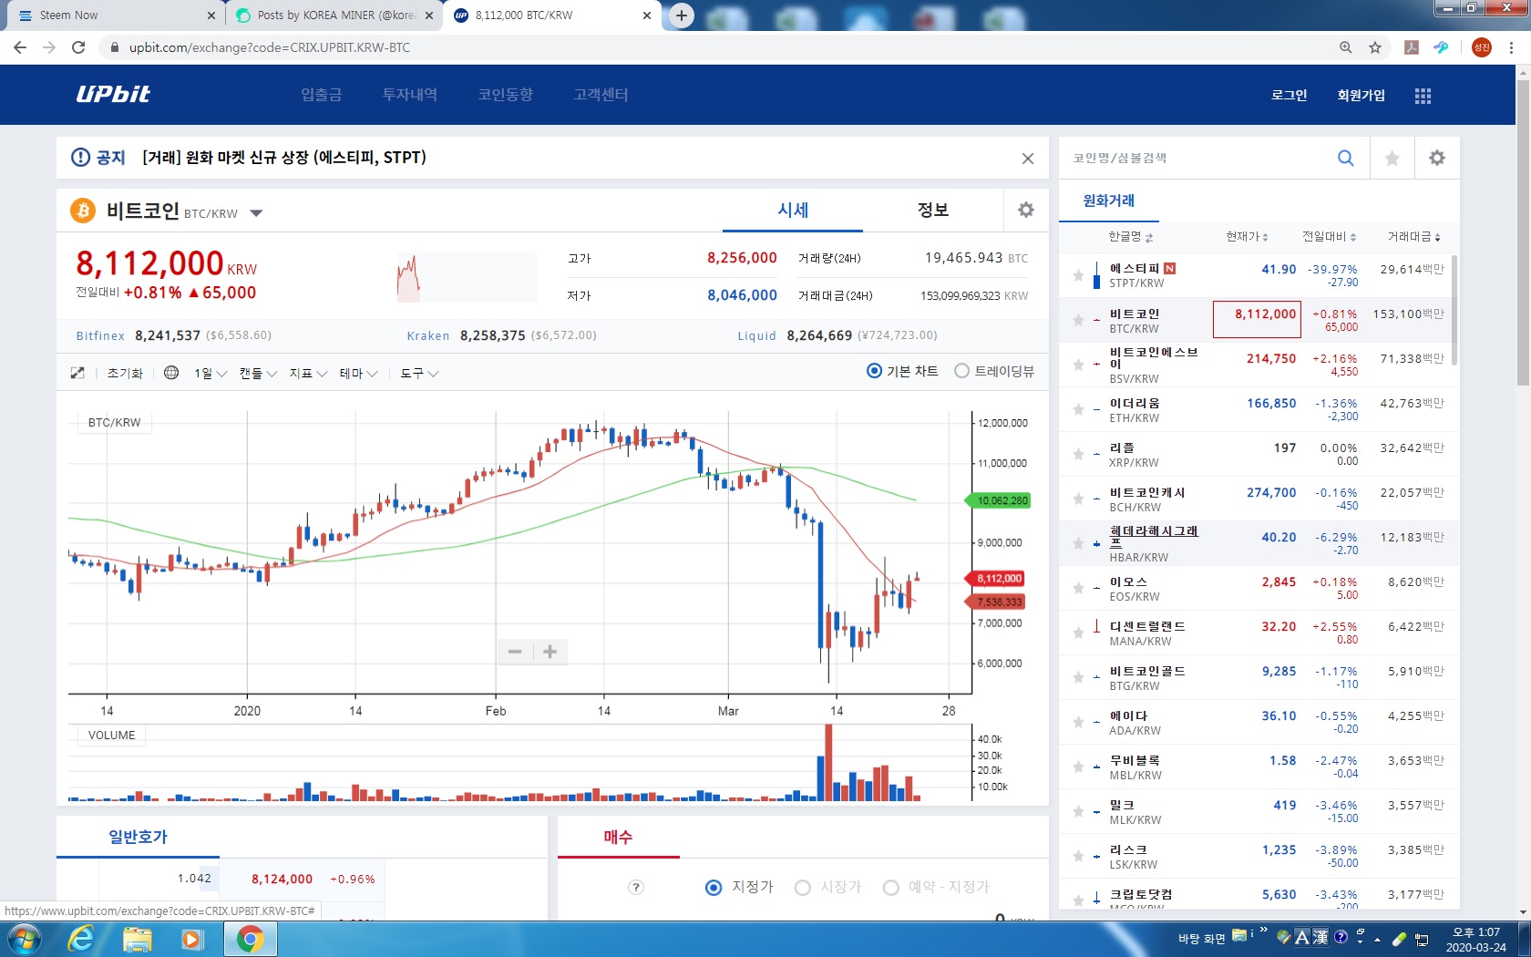Screen dimensions: 1531x957
Task: Click the globe timezone icon in chart toolbar
Action: click(x=171, y=372)
